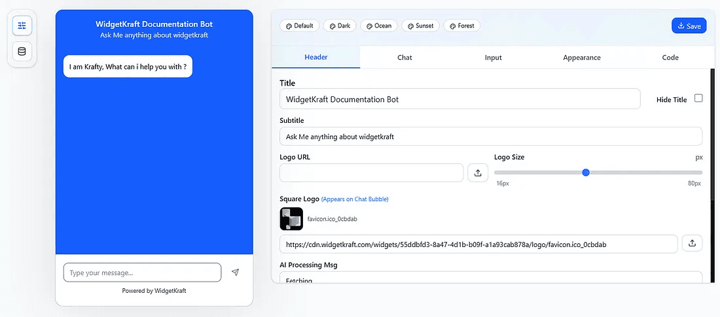Click the AI Processing Msg field
This screenshot has width=720, height=317.
click(x=491, y=277)
